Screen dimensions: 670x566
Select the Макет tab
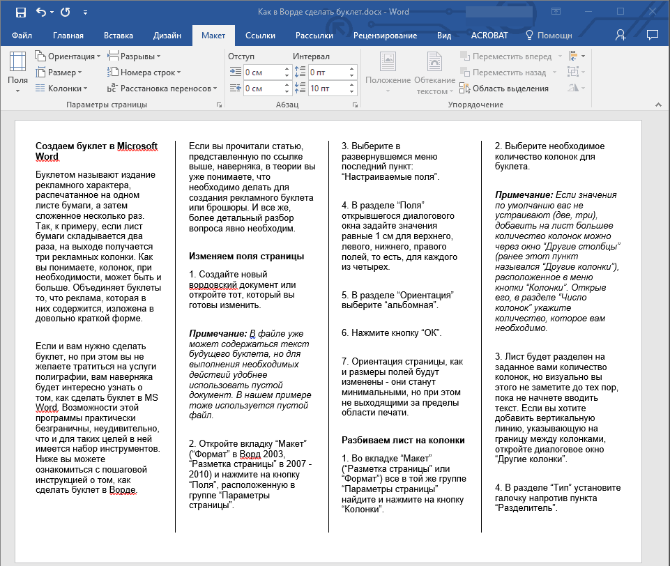point(213,36)
